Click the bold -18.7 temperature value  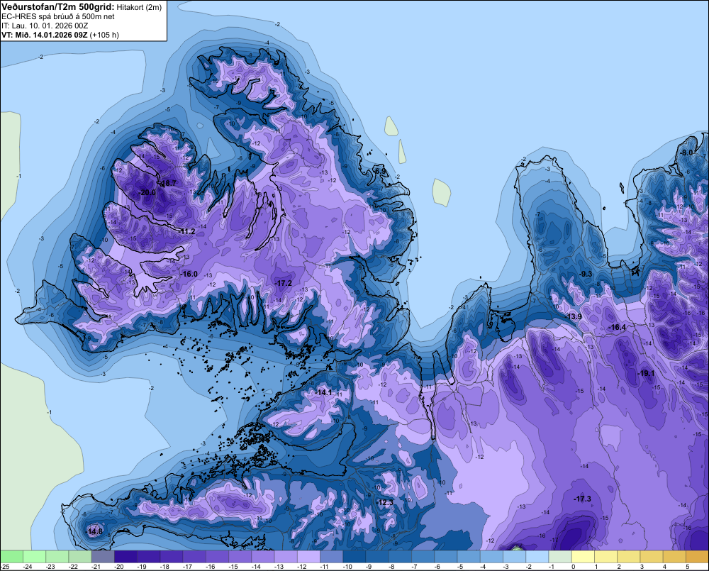click(x=168, y=183)
